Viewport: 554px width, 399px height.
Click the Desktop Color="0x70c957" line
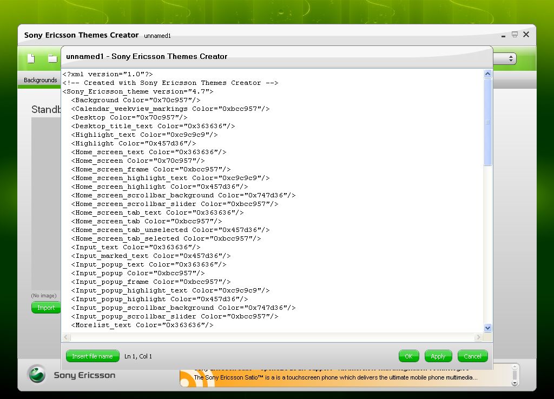129,117
